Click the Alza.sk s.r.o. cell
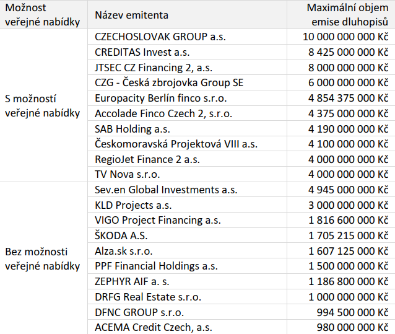The height and width of the screenshot is (334, 395). pos(123,252)
